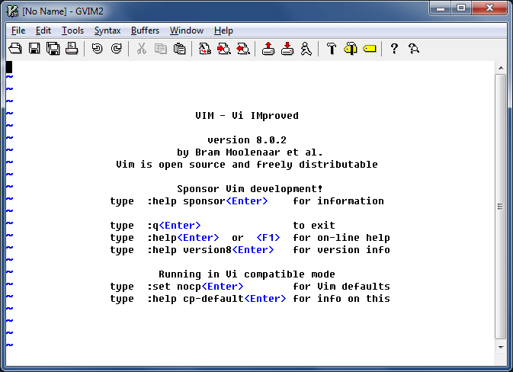Close the GVIM2 window
This screenshot has width=513, height=372.
tap(489, 8)
